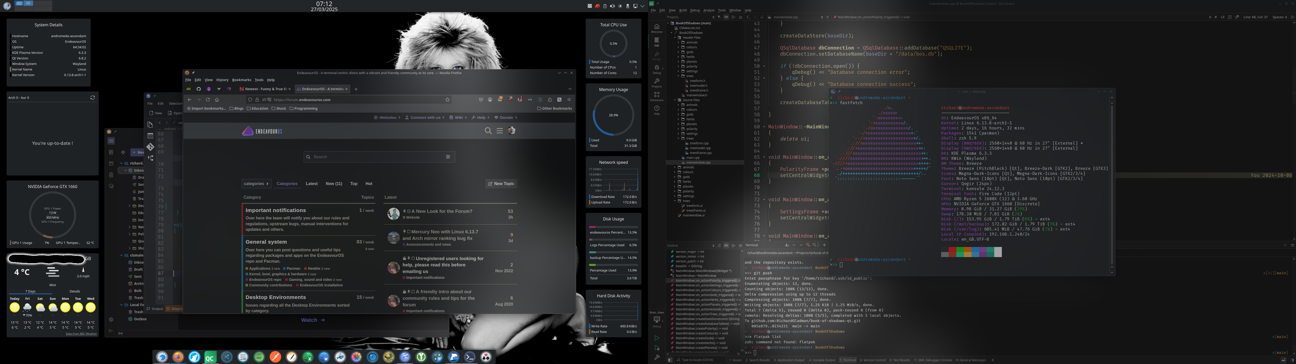The width and height of the screenshot is (1296, 364).
Task: Click the green Run button in Qt Creator
Action: (657, 338)
